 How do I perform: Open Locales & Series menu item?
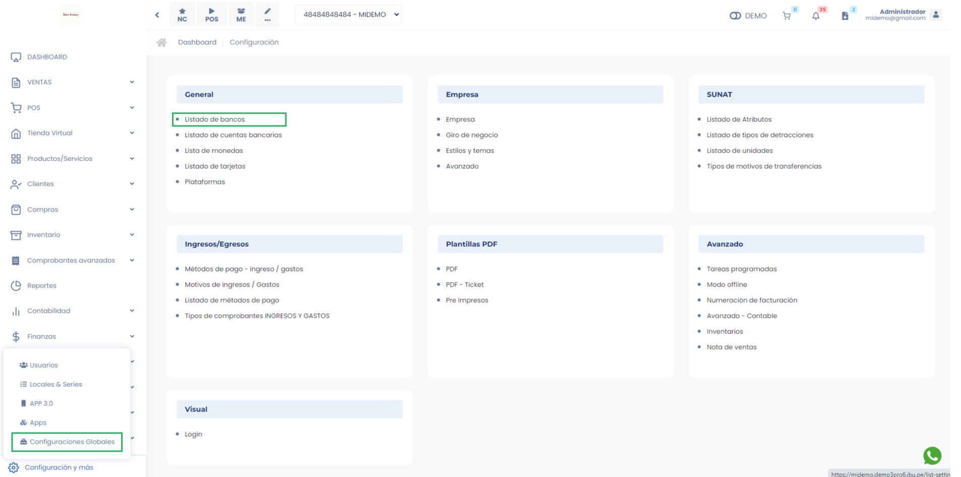pos(51,384)
